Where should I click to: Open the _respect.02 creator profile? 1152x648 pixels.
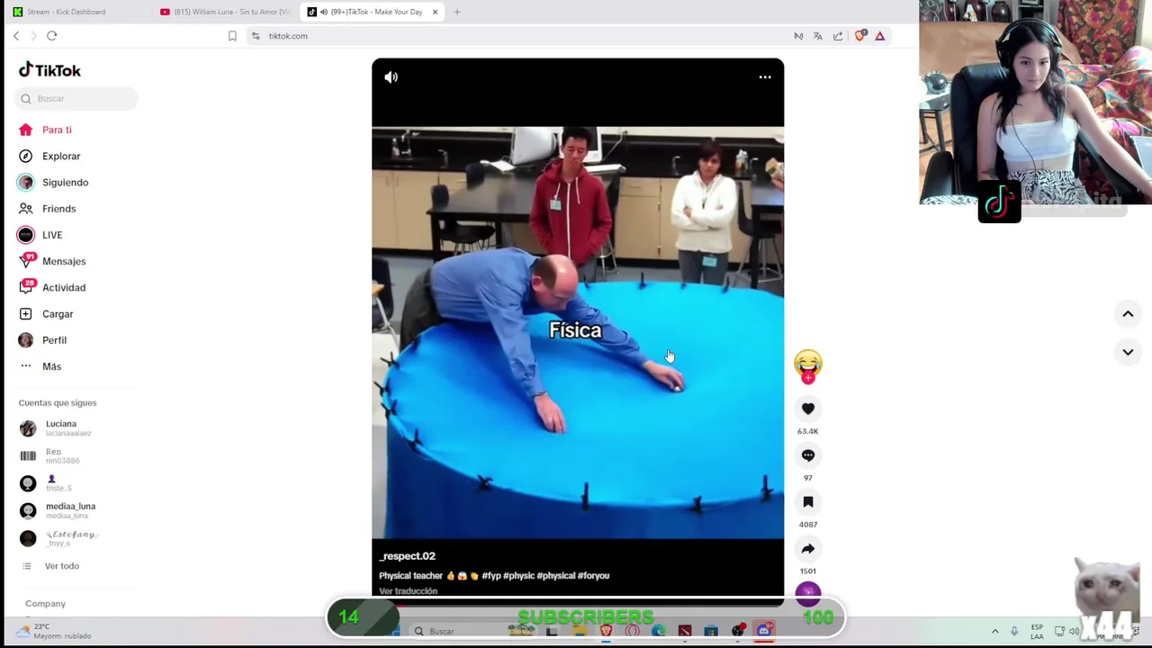(x=408, y=556)
